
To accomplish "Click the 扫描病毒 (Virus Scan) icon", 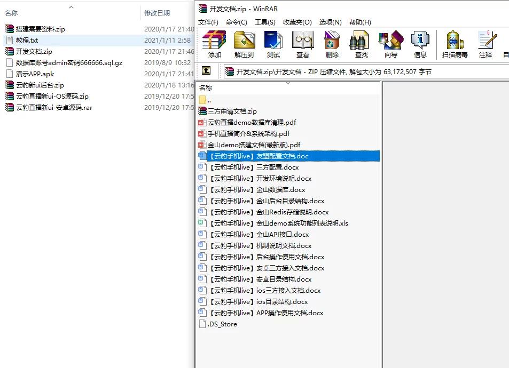I will tap(455, 44).
